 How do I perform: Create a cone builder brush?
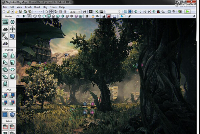[x=12, y=56]
